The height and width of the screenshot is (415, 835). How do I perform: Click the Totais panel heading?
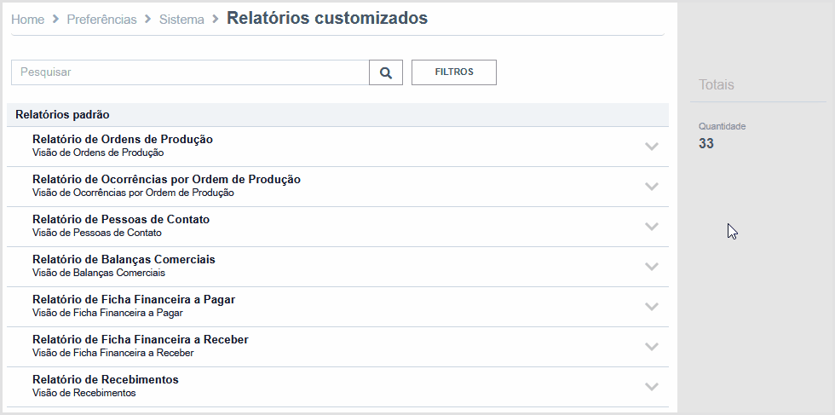(717, 84)
